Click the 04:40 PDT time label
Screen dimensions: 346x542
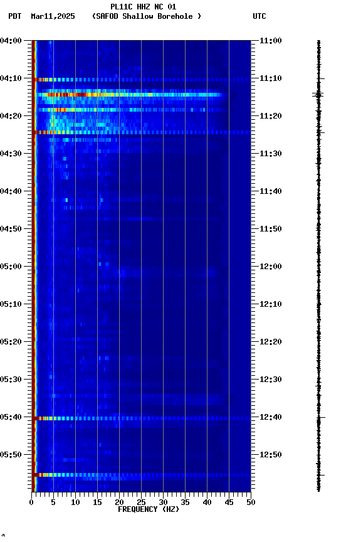click(11, 191)
